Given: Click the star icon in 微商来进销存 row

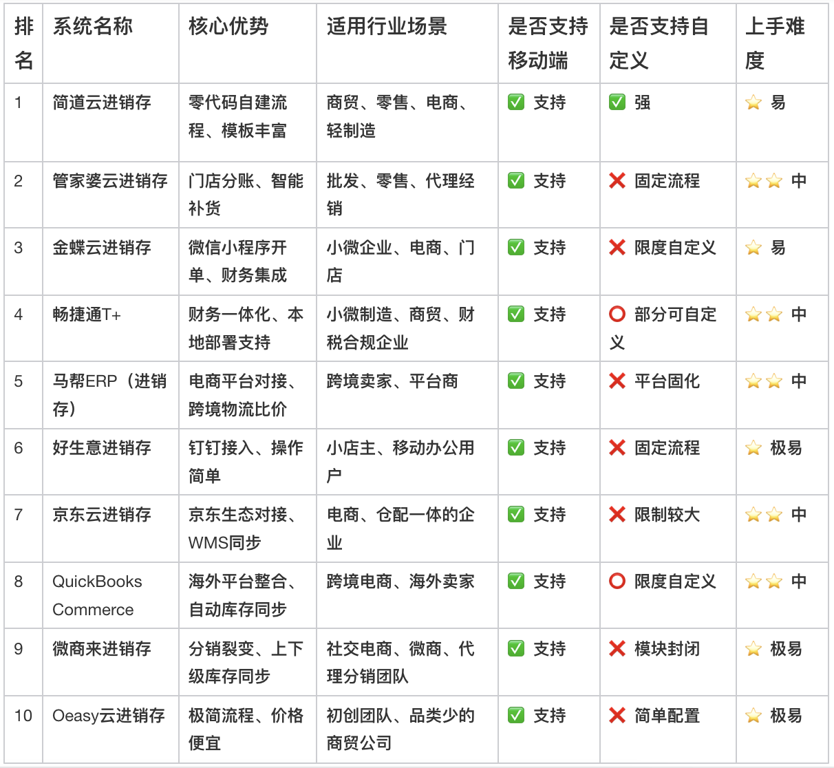Looking at the screenshot, I should tap(753, 649).
